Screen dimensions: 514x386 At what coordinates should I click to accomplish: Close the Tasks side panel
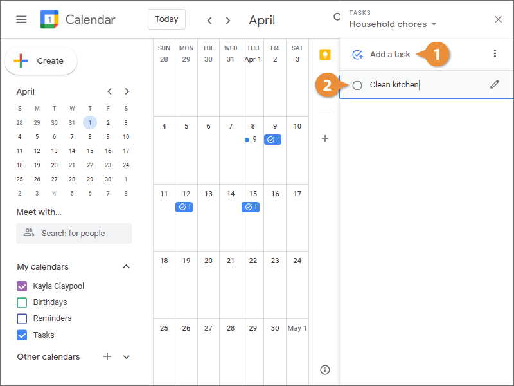click(x=498, y=19)
